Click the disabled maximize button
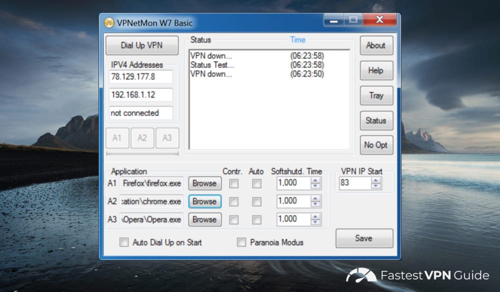This screenshot has height=292, width=500. pyautogui.click(x=353, y=20)
